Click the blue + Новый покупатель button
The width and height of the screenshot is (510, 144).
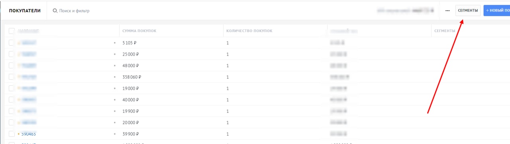point(496,11)
